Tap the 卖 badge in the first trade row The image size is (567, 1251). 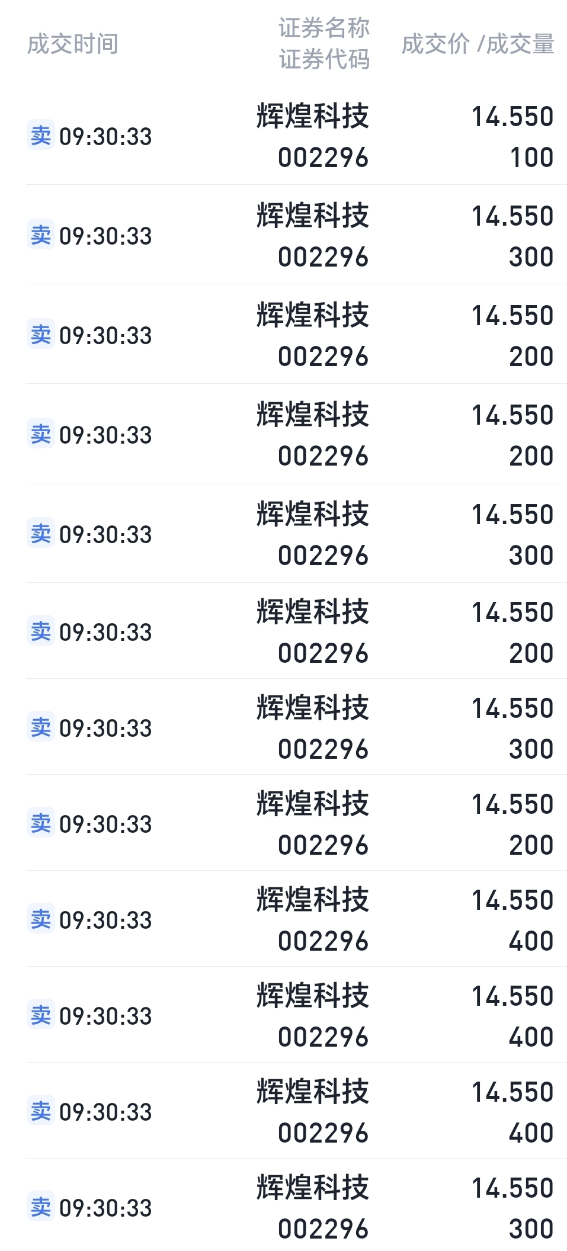coord(41,136)
